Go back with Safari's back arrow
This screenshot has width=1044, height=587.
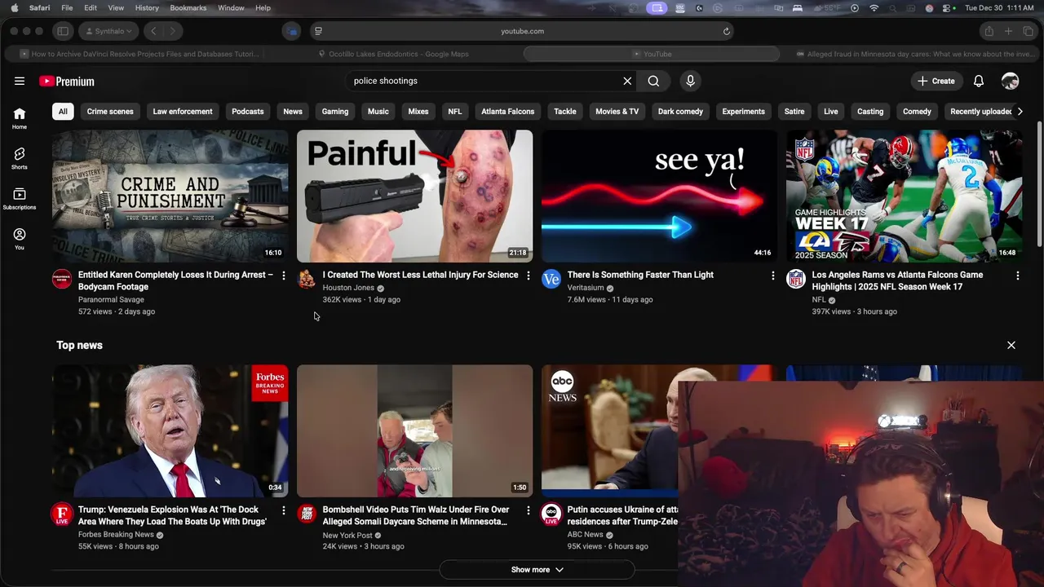(x=153, y=31)
